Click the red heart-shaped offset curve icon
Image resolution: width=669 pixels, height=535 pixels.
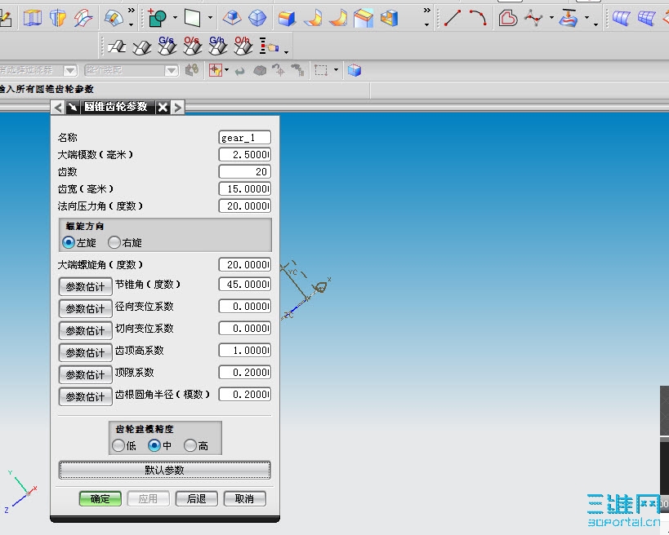508,18
